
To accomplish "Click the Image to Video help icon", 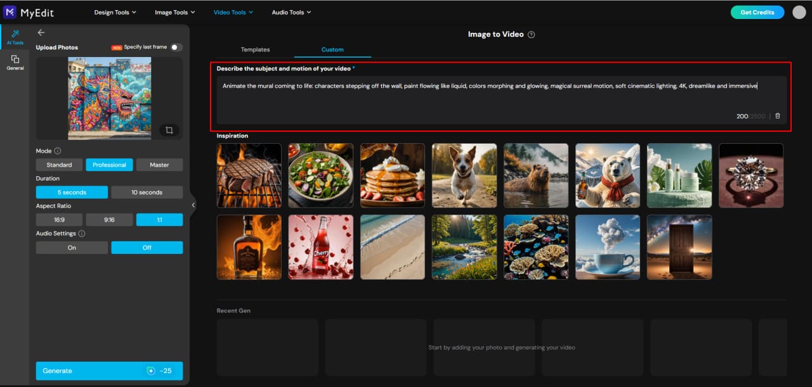I will point(530,34).
